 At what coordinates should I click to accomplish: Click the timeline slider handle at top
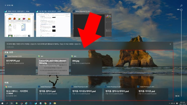coord(181,10)
